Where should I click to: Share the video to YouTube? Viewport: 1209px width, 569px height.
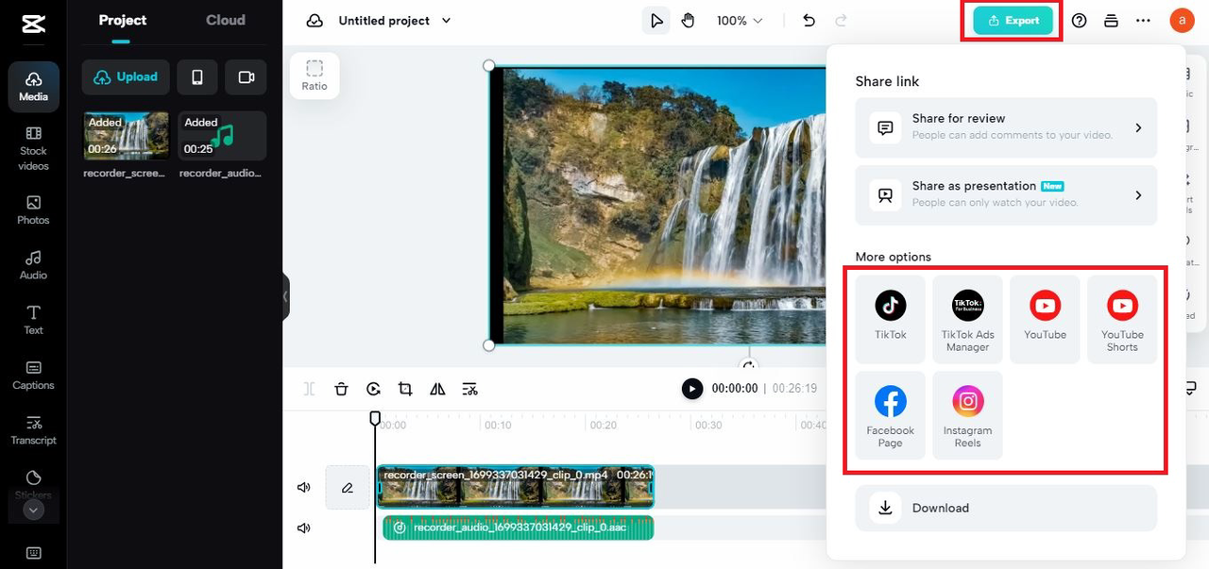tap(1045, 319)
